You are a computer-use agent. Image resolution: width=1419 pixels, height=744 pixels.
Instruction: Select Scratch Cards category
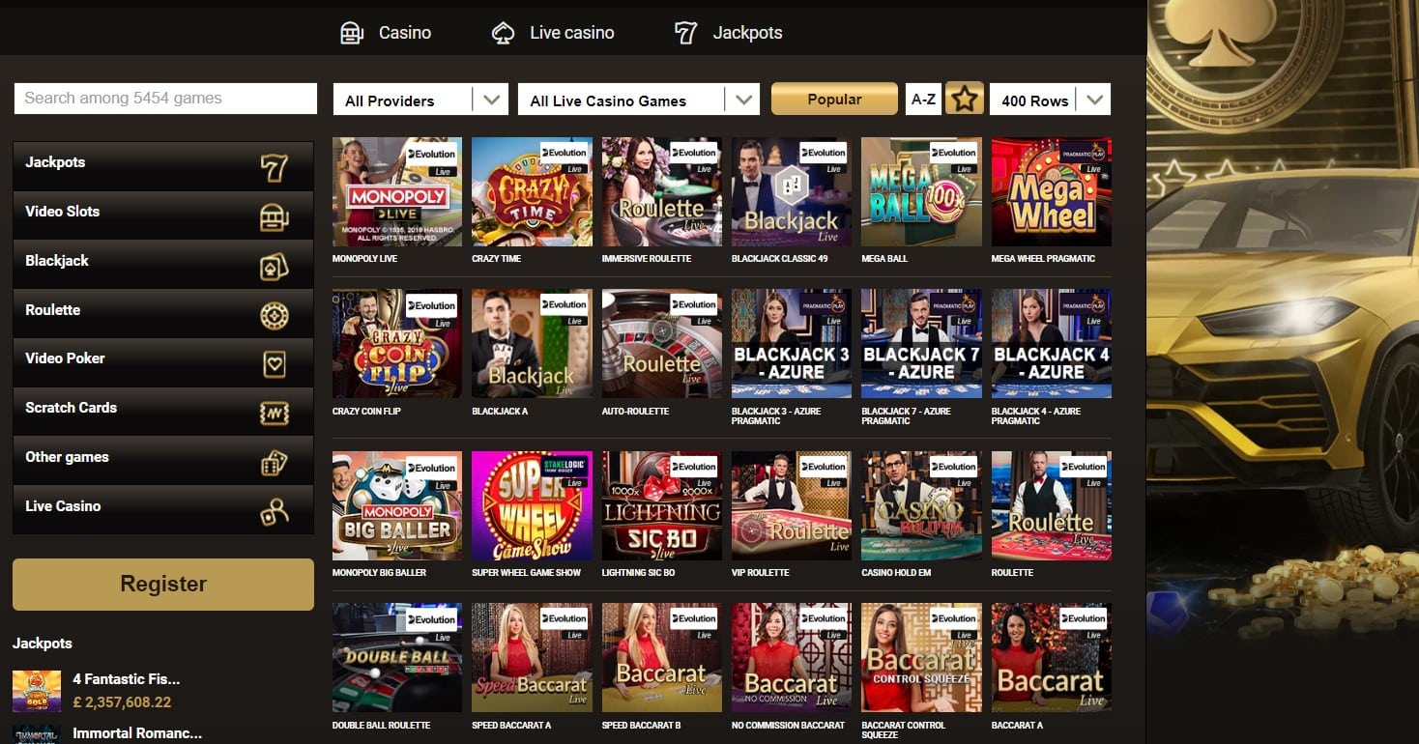pos(163,412)
